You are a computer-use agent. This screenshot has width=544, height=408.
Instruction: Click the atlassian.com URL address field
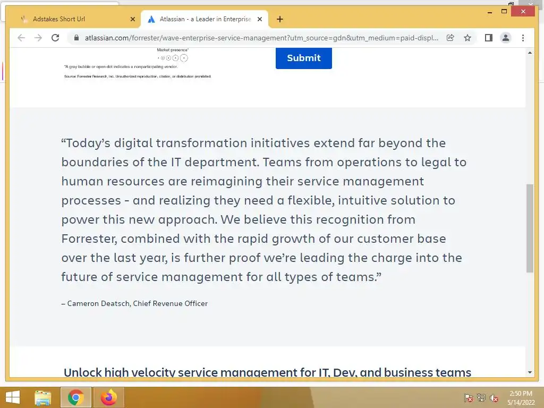(x=261, y=38)
